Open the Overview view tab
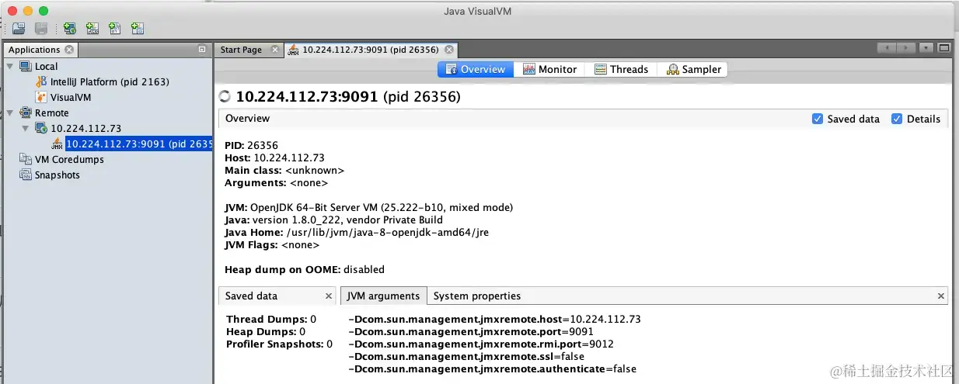The image size is (959, 384). tap(474, 69)
